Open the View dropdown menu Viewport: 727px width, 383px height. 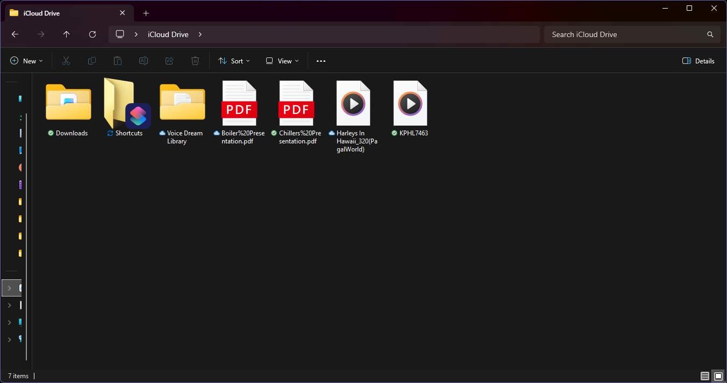282,61
